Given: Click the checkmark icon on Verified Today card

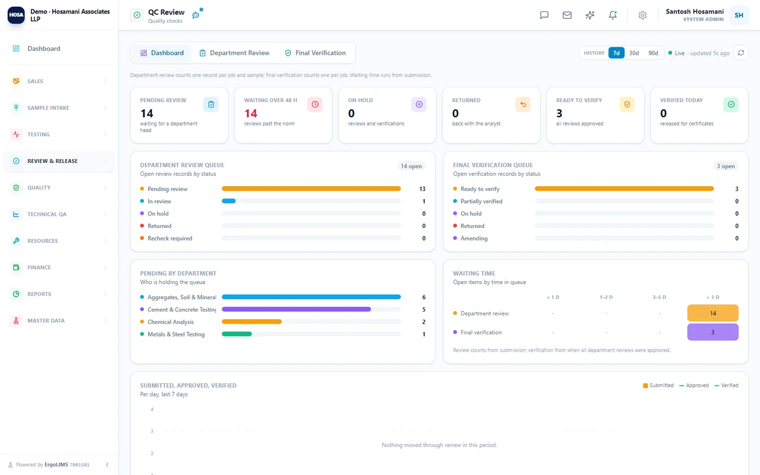Looking at the screenshot, I should click(731, 104).
